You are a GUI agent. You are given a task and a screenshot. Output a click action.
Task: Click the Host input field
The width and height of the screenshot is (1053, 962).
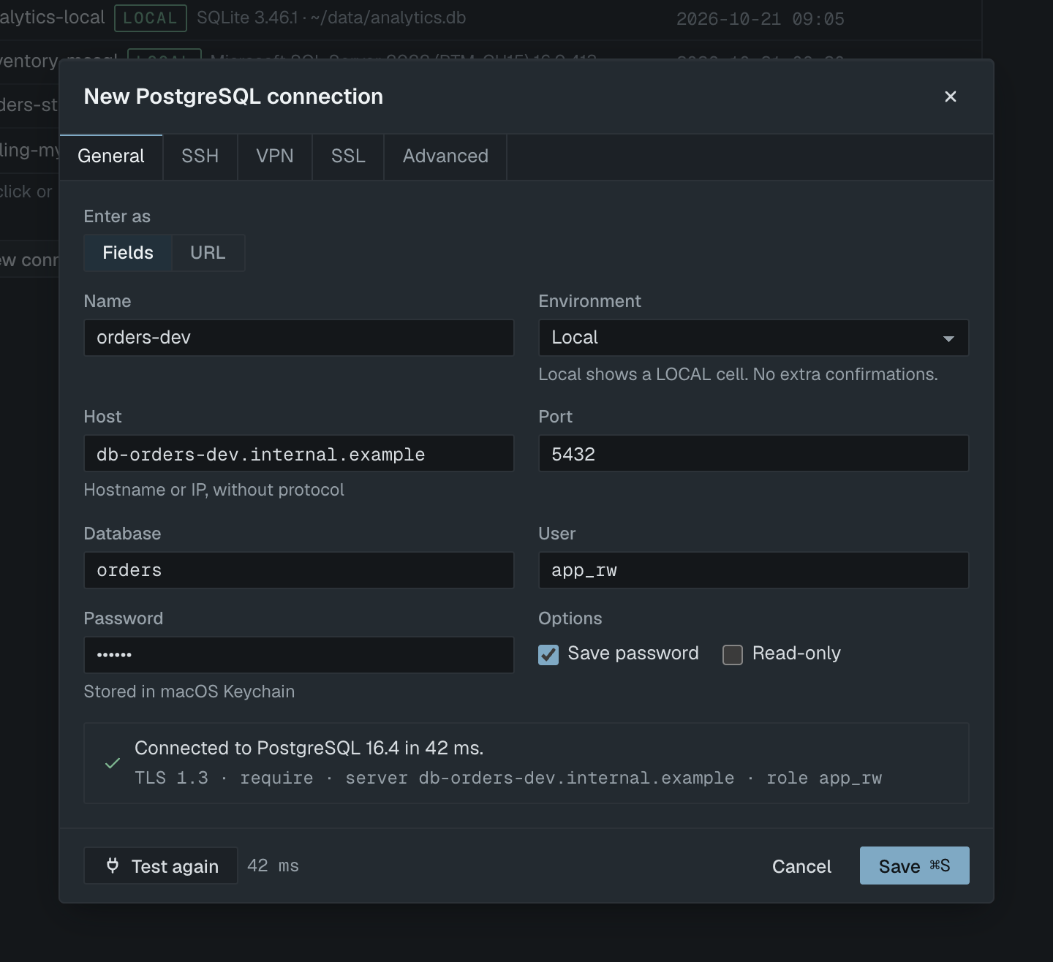click(x=299, y=454)
